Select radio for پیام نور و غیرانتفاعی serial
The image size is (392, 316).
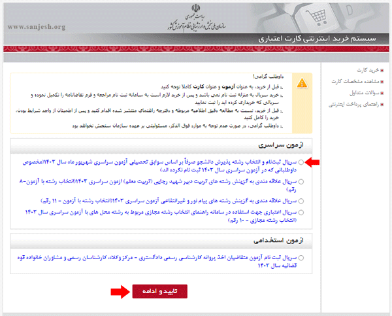[x=301, y=201]
